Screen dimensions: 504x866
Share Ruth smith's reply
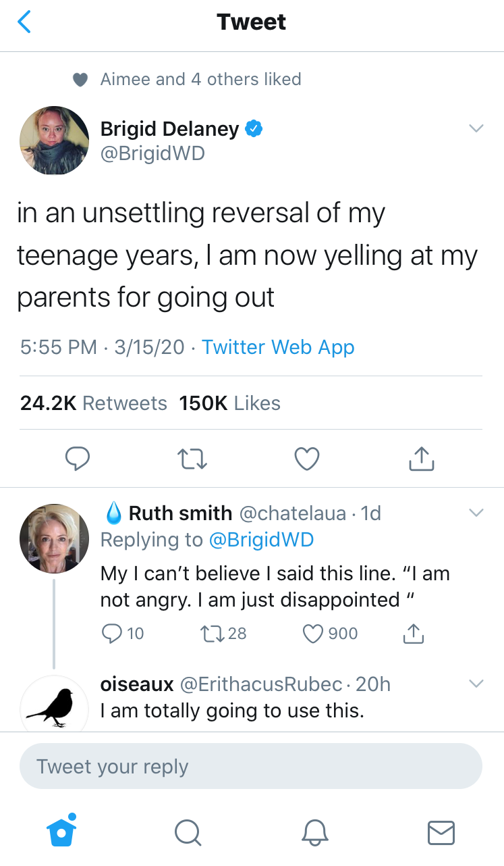click(413, 633)
